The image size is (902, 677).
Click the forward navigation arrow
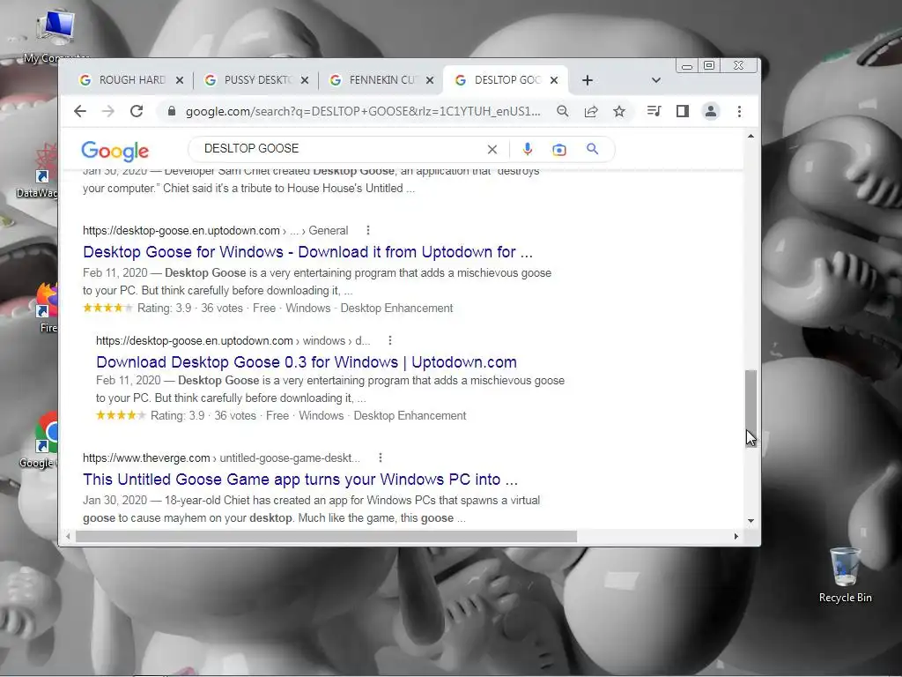tap(108, 111)
